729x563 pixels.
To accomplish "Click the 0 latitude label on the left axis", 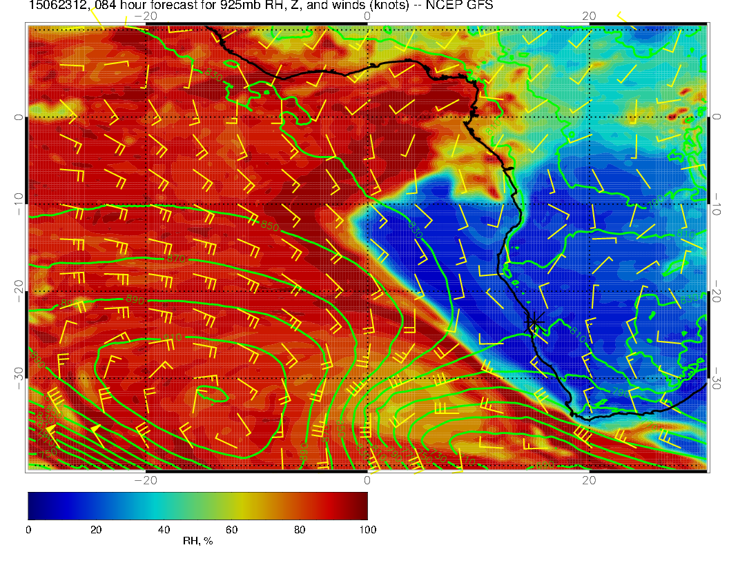I will [19, 117].
